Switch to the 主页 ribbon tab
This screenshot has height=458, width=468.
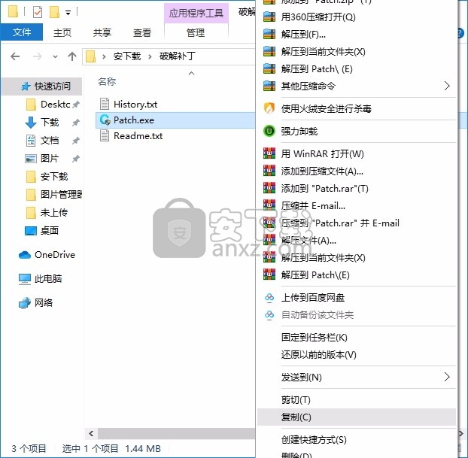click(x=62, y=32)
